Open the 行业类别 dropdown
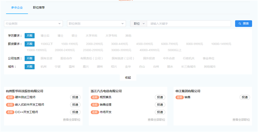Image resolution: width=258 pixels, height=132 pixels. point(33,24)
